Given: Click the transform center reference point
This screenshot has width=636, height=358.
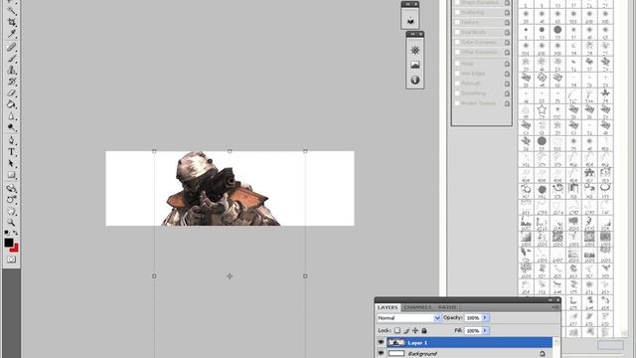Looking at the screenshot, I should pyautogui.click(x=230, y=276).
